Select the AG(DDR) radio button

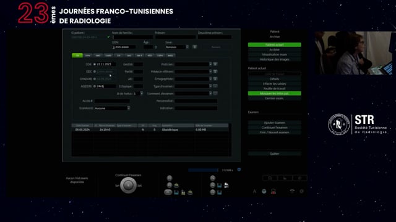[x=95, y=86]
